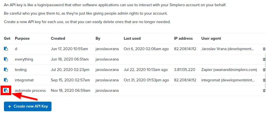Click the Purpose column header
This screenshot has width=266, height=116.
pyautogui.click(x=22, y=38)
